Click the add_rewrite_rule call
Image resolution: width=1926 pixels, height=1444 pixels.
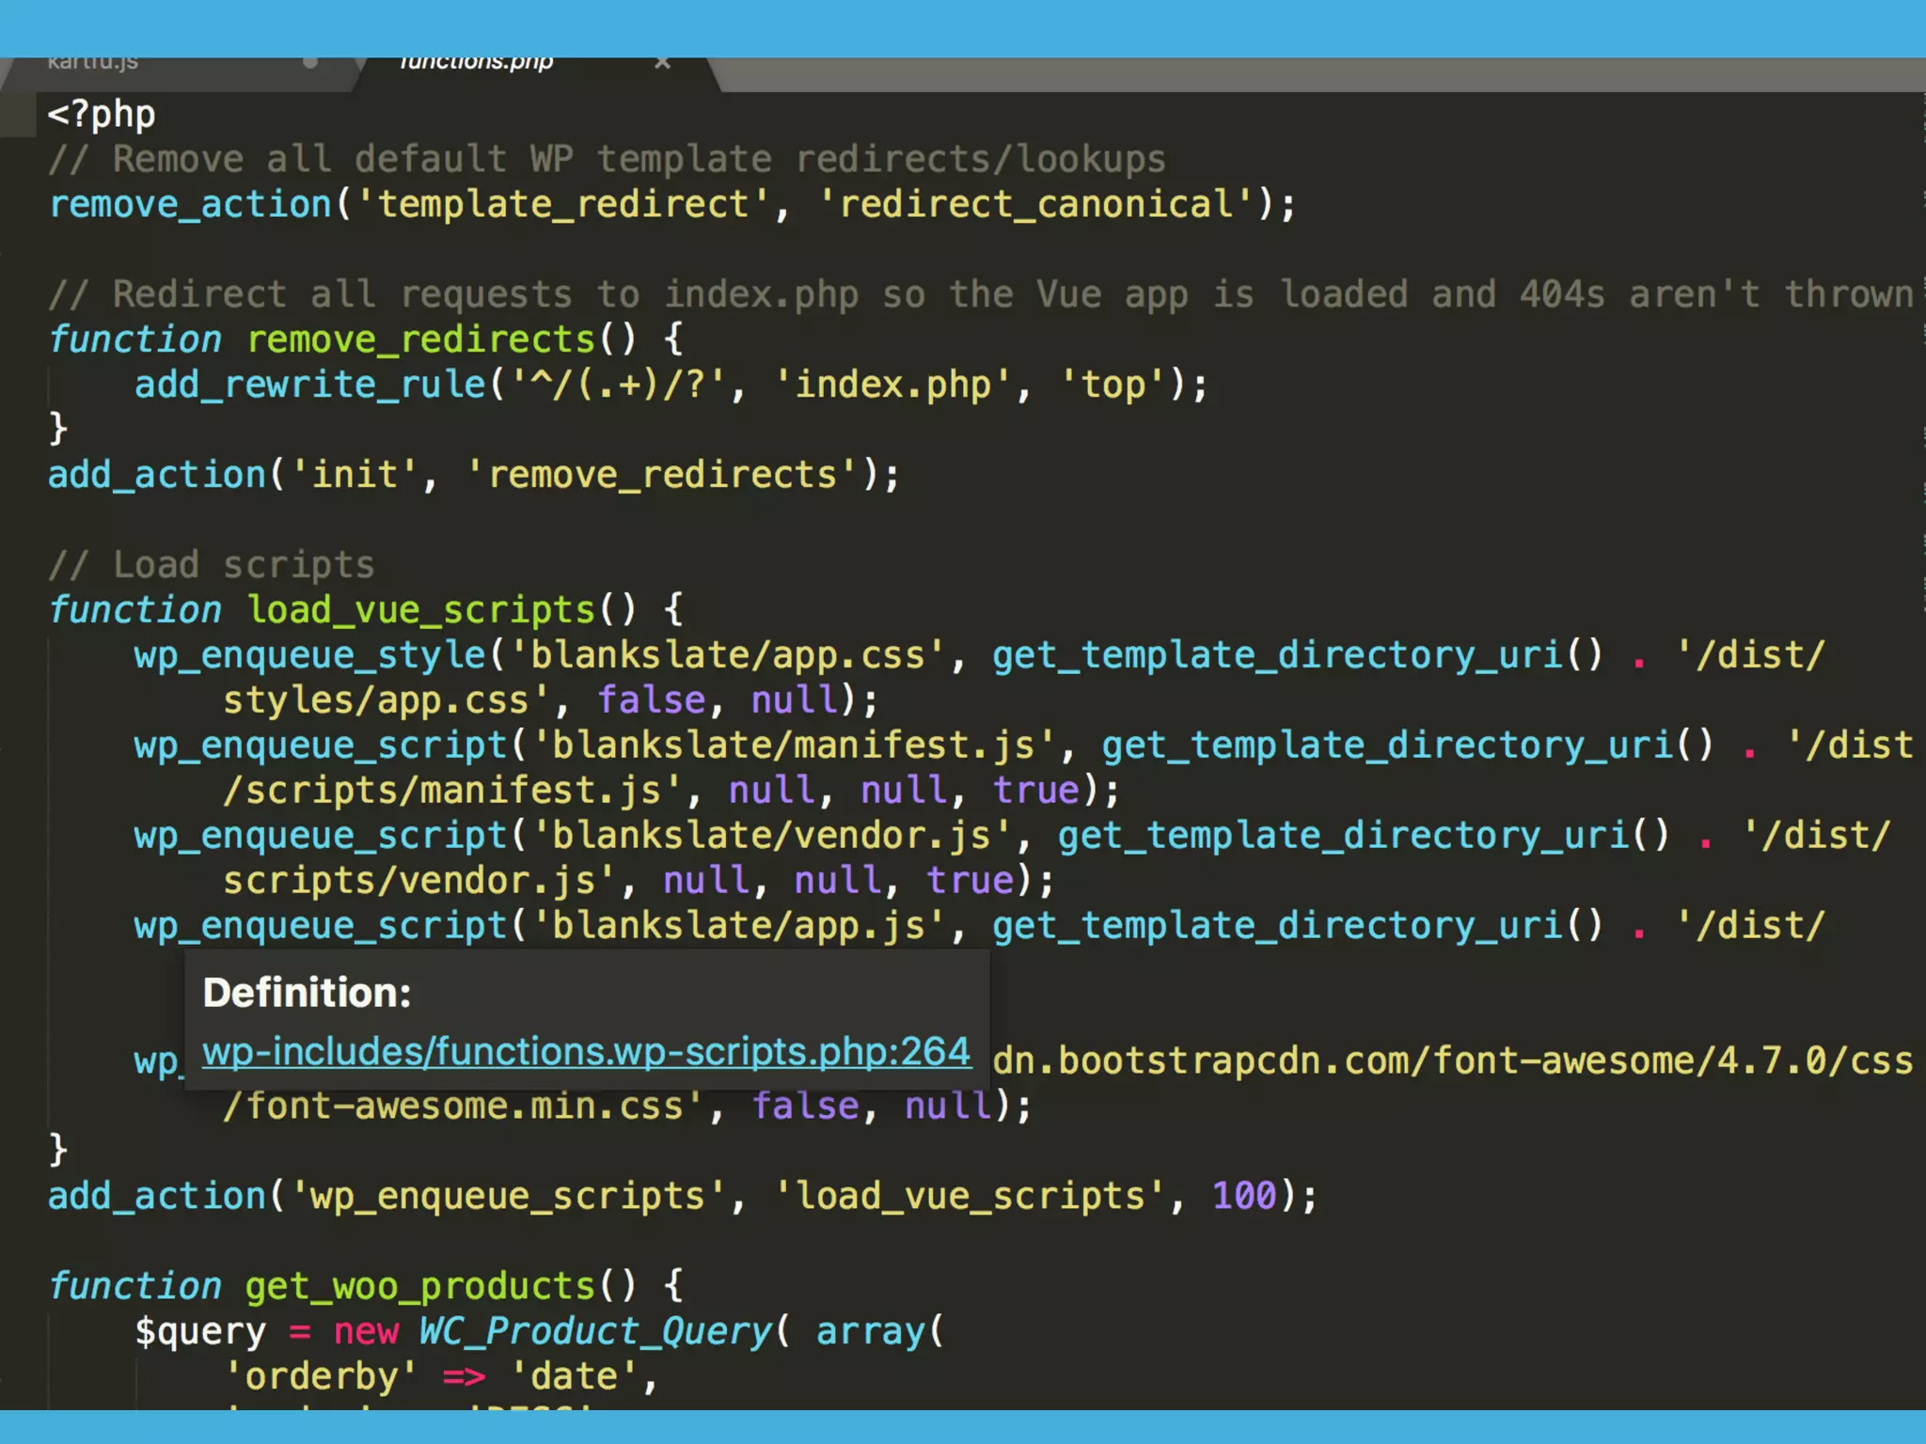(309, 385)
